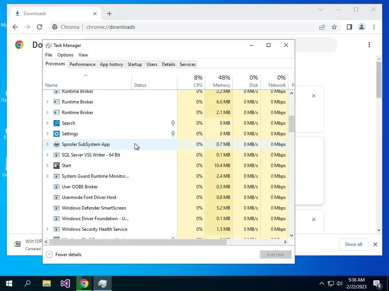Click the green leaf icon on Search row
Viewport: 389px width, 291px height.
(173, 123)
